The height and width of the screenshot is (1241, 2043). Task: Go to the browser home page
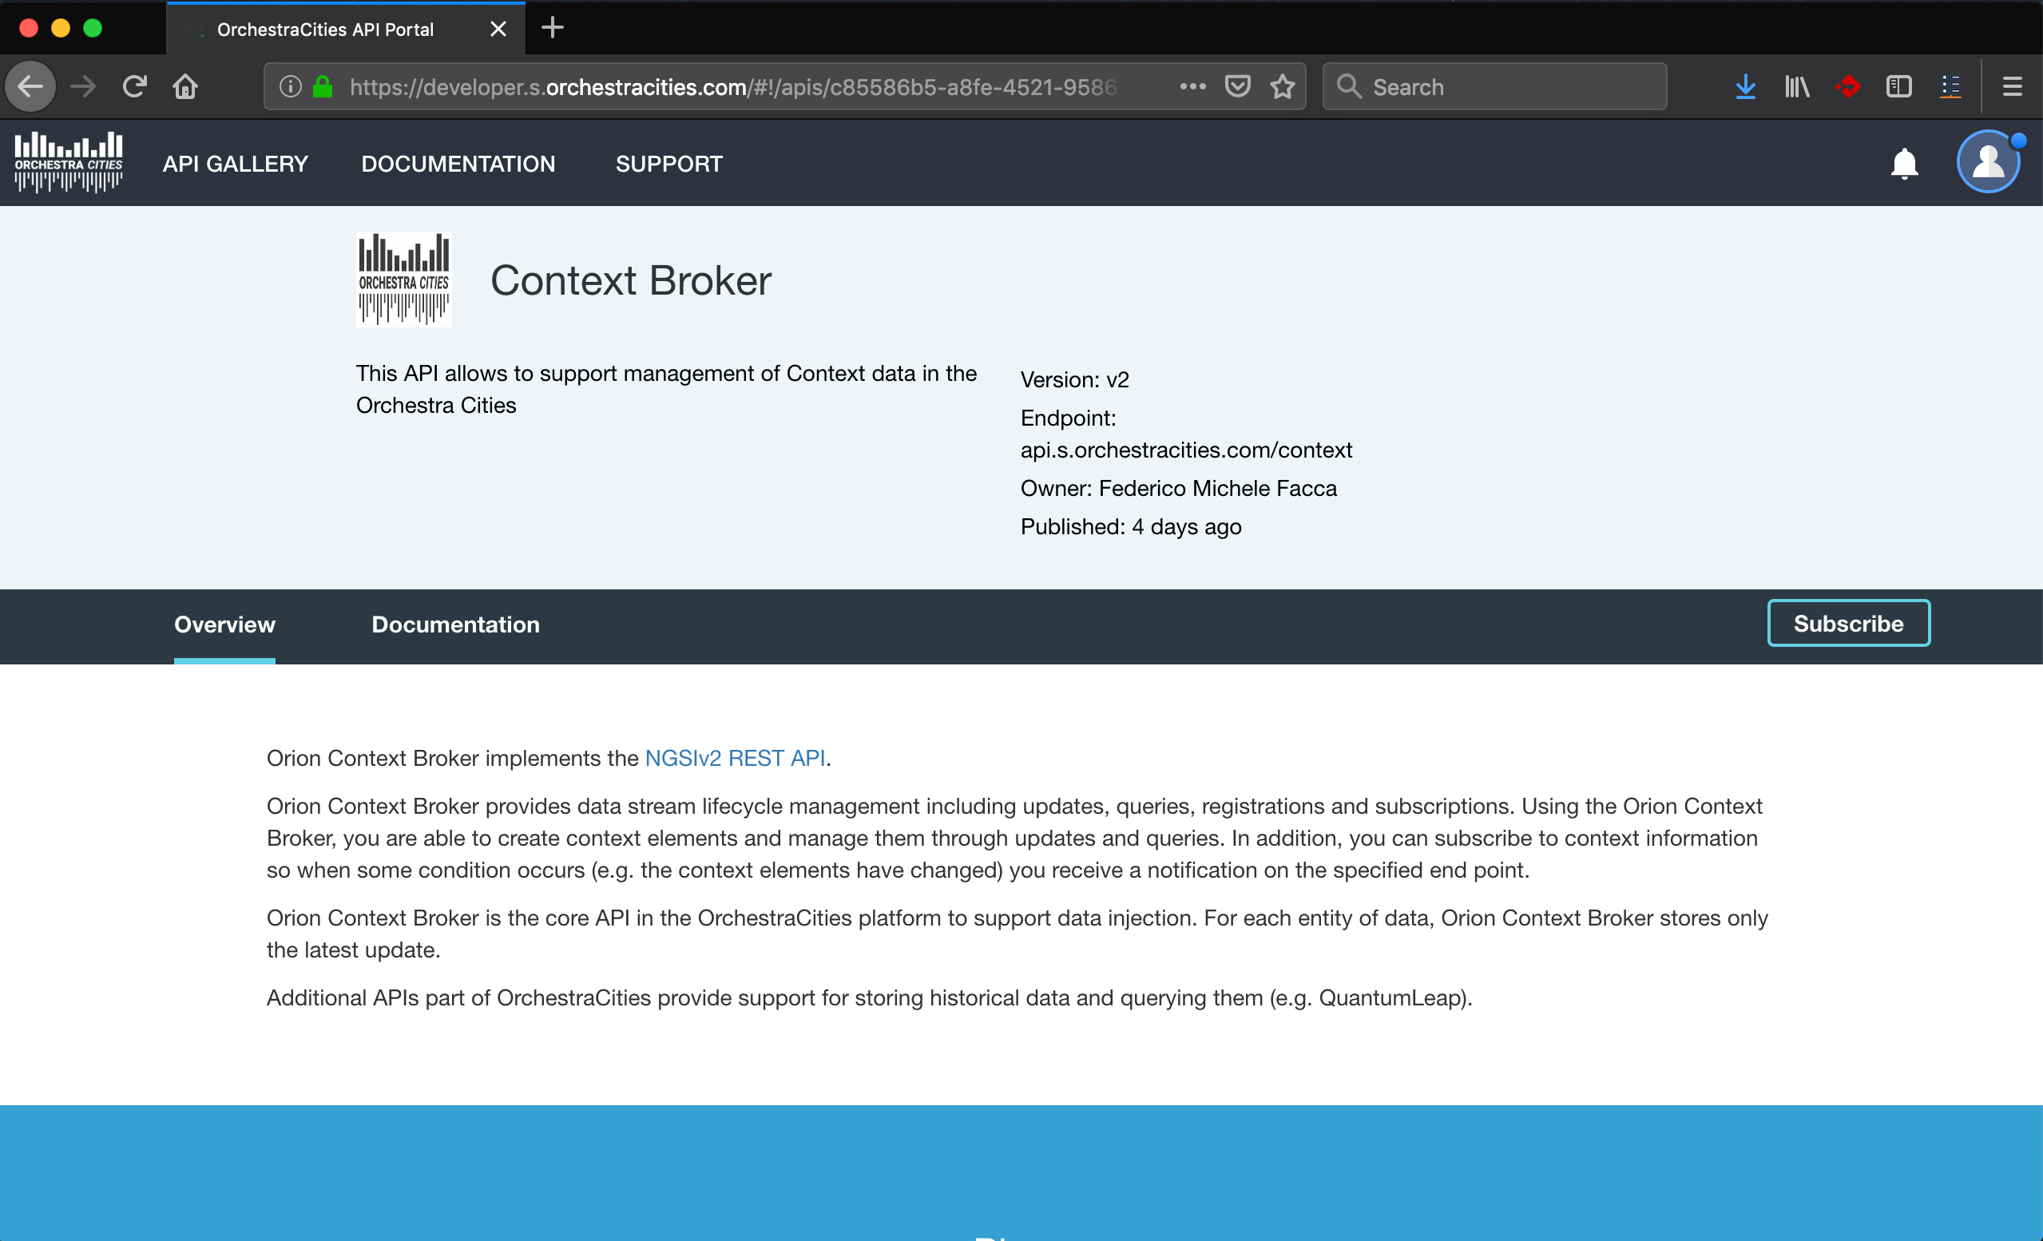(186, 86)
